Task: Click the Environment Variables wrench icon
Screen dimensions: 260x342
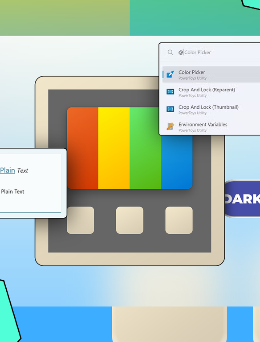Action: (170, 126)
